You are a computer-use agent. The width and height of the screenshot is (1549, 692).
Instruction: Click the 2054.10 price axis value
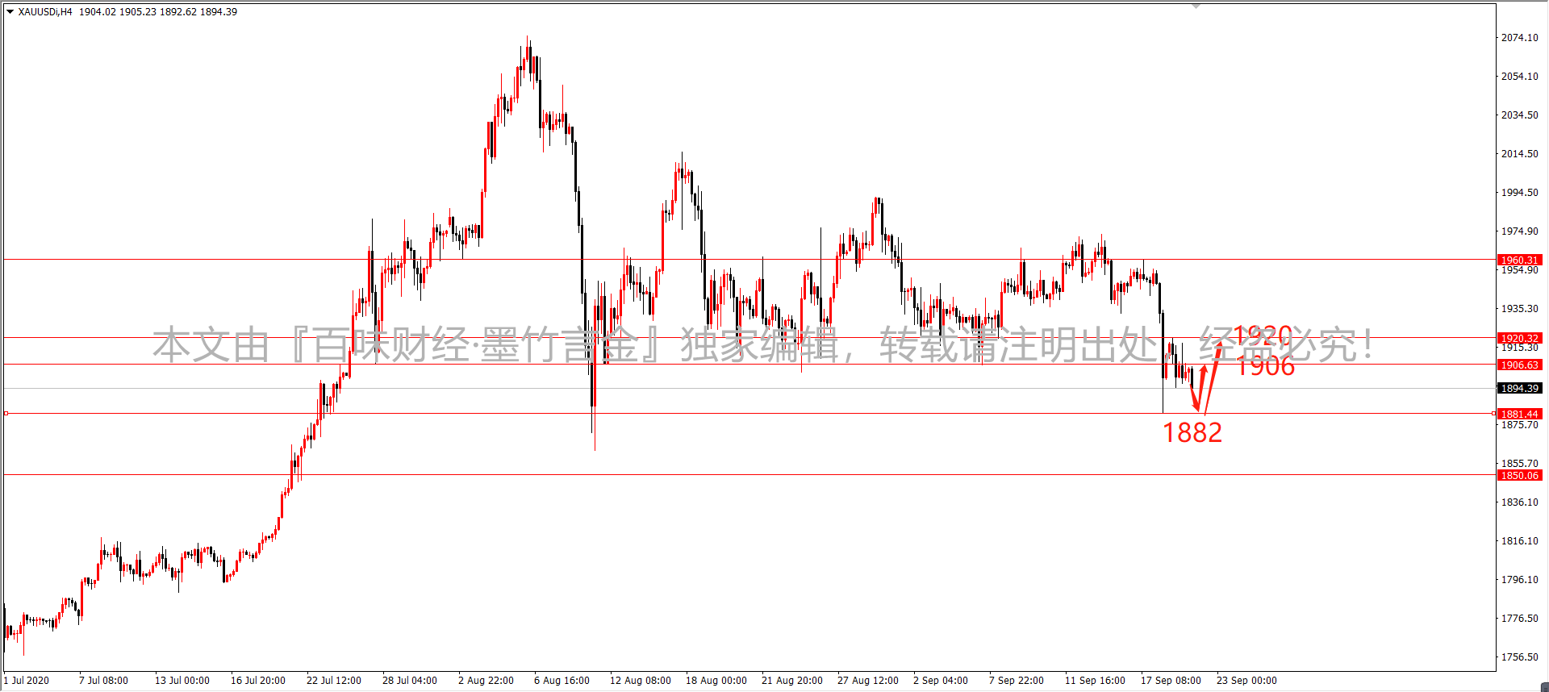point(1519,77)
